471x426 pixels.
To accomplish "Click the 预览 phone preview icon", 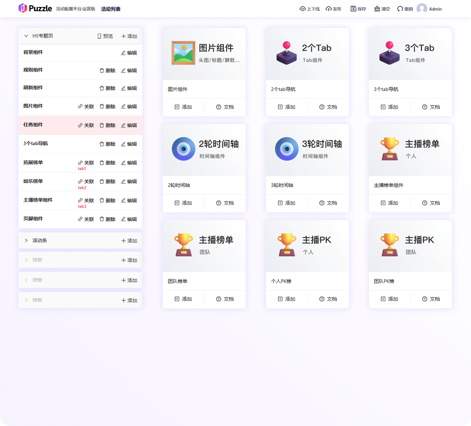I will (99, 36).
